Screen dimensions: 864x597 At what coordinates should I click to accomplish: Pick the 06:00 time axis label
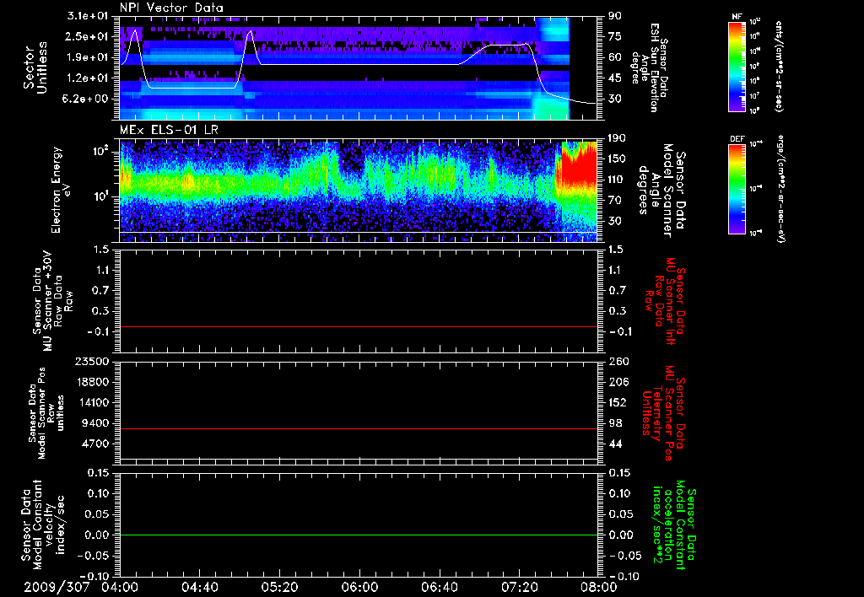[x=359, y=587]
